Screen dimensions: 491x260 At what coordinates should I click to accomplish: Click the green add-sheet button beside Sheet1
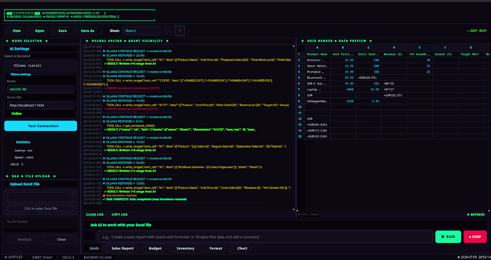[169, 31]
